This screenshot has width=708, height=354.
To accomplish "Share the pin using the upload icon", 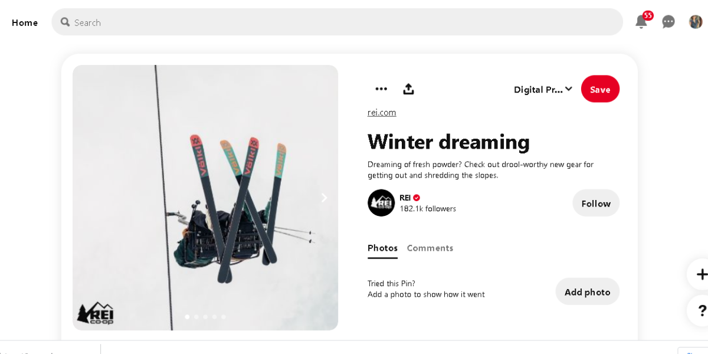I will tap(408, 88).
